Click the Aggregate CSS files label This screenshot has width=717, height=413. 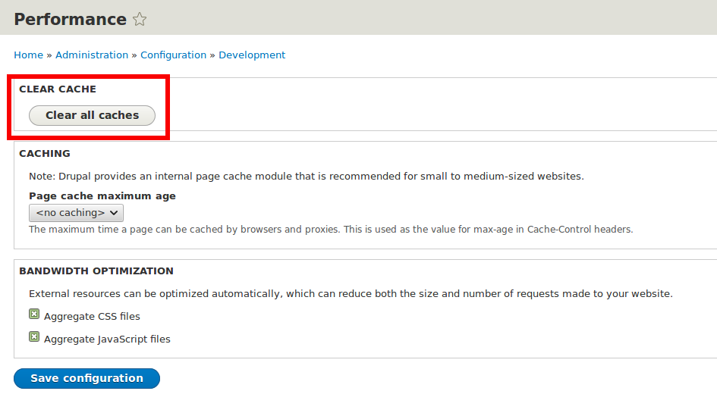click(x=92, y=316)
